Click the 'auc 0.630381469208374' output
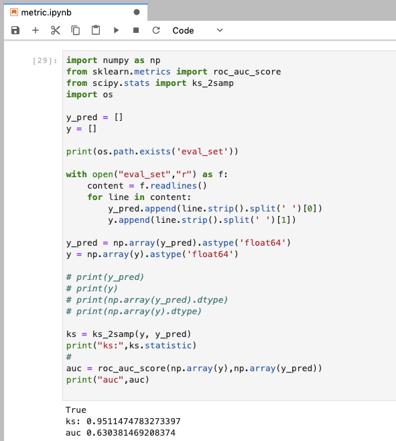The width and height of the screenshot is (396, 441). click(121, 432)
